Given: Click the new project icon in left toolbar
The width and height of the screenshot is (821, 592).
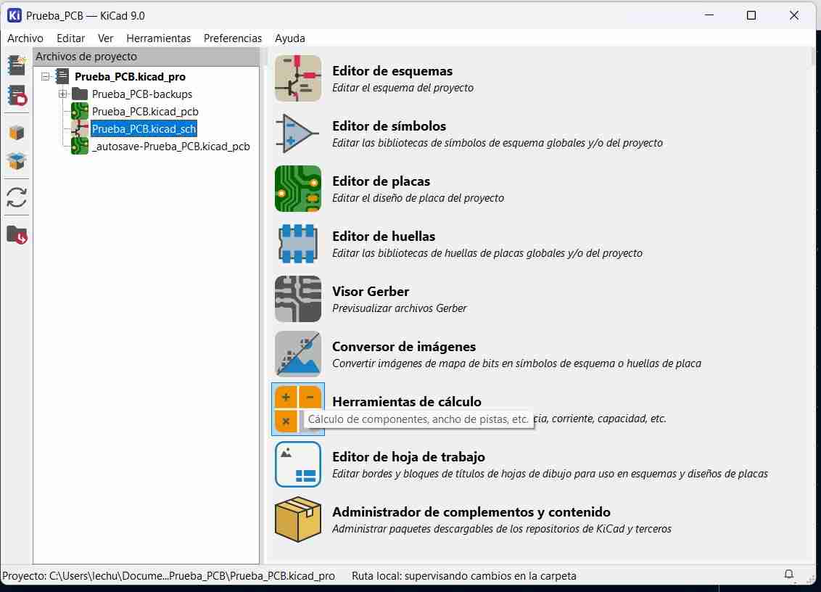Looking at the screenshot, I should click(x=17, y=65).
